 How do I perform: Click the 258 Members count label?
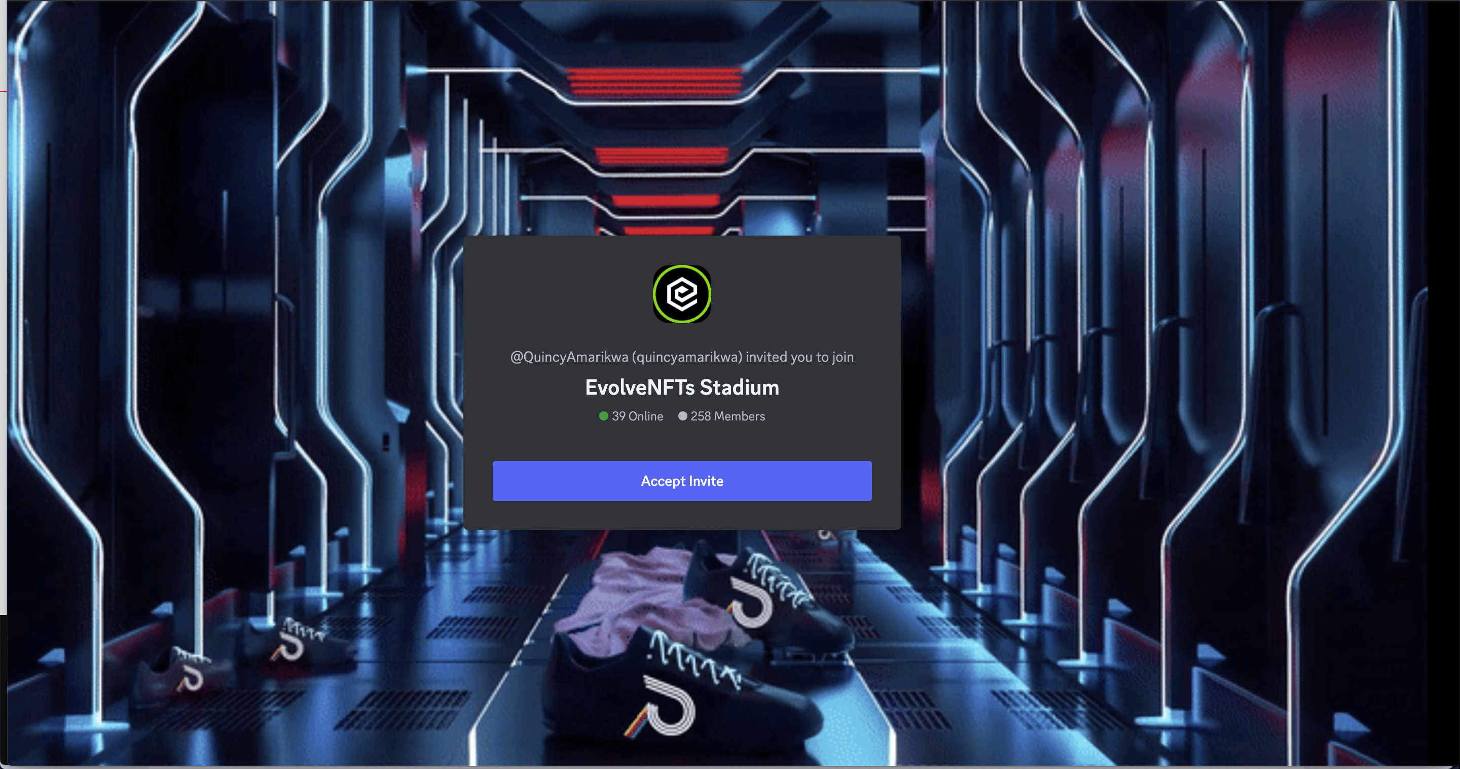click(728, 416)
